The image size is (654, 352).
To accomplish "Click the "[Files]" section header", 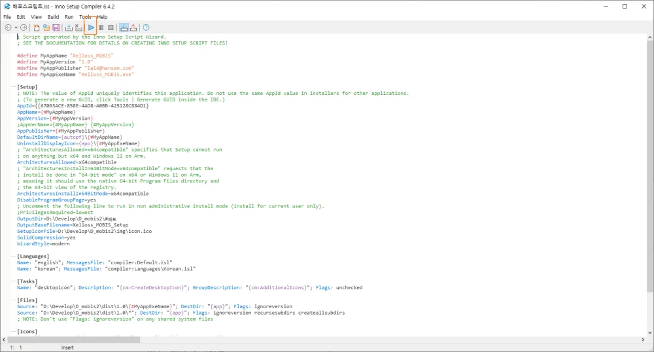I will [x=27, y=300].
